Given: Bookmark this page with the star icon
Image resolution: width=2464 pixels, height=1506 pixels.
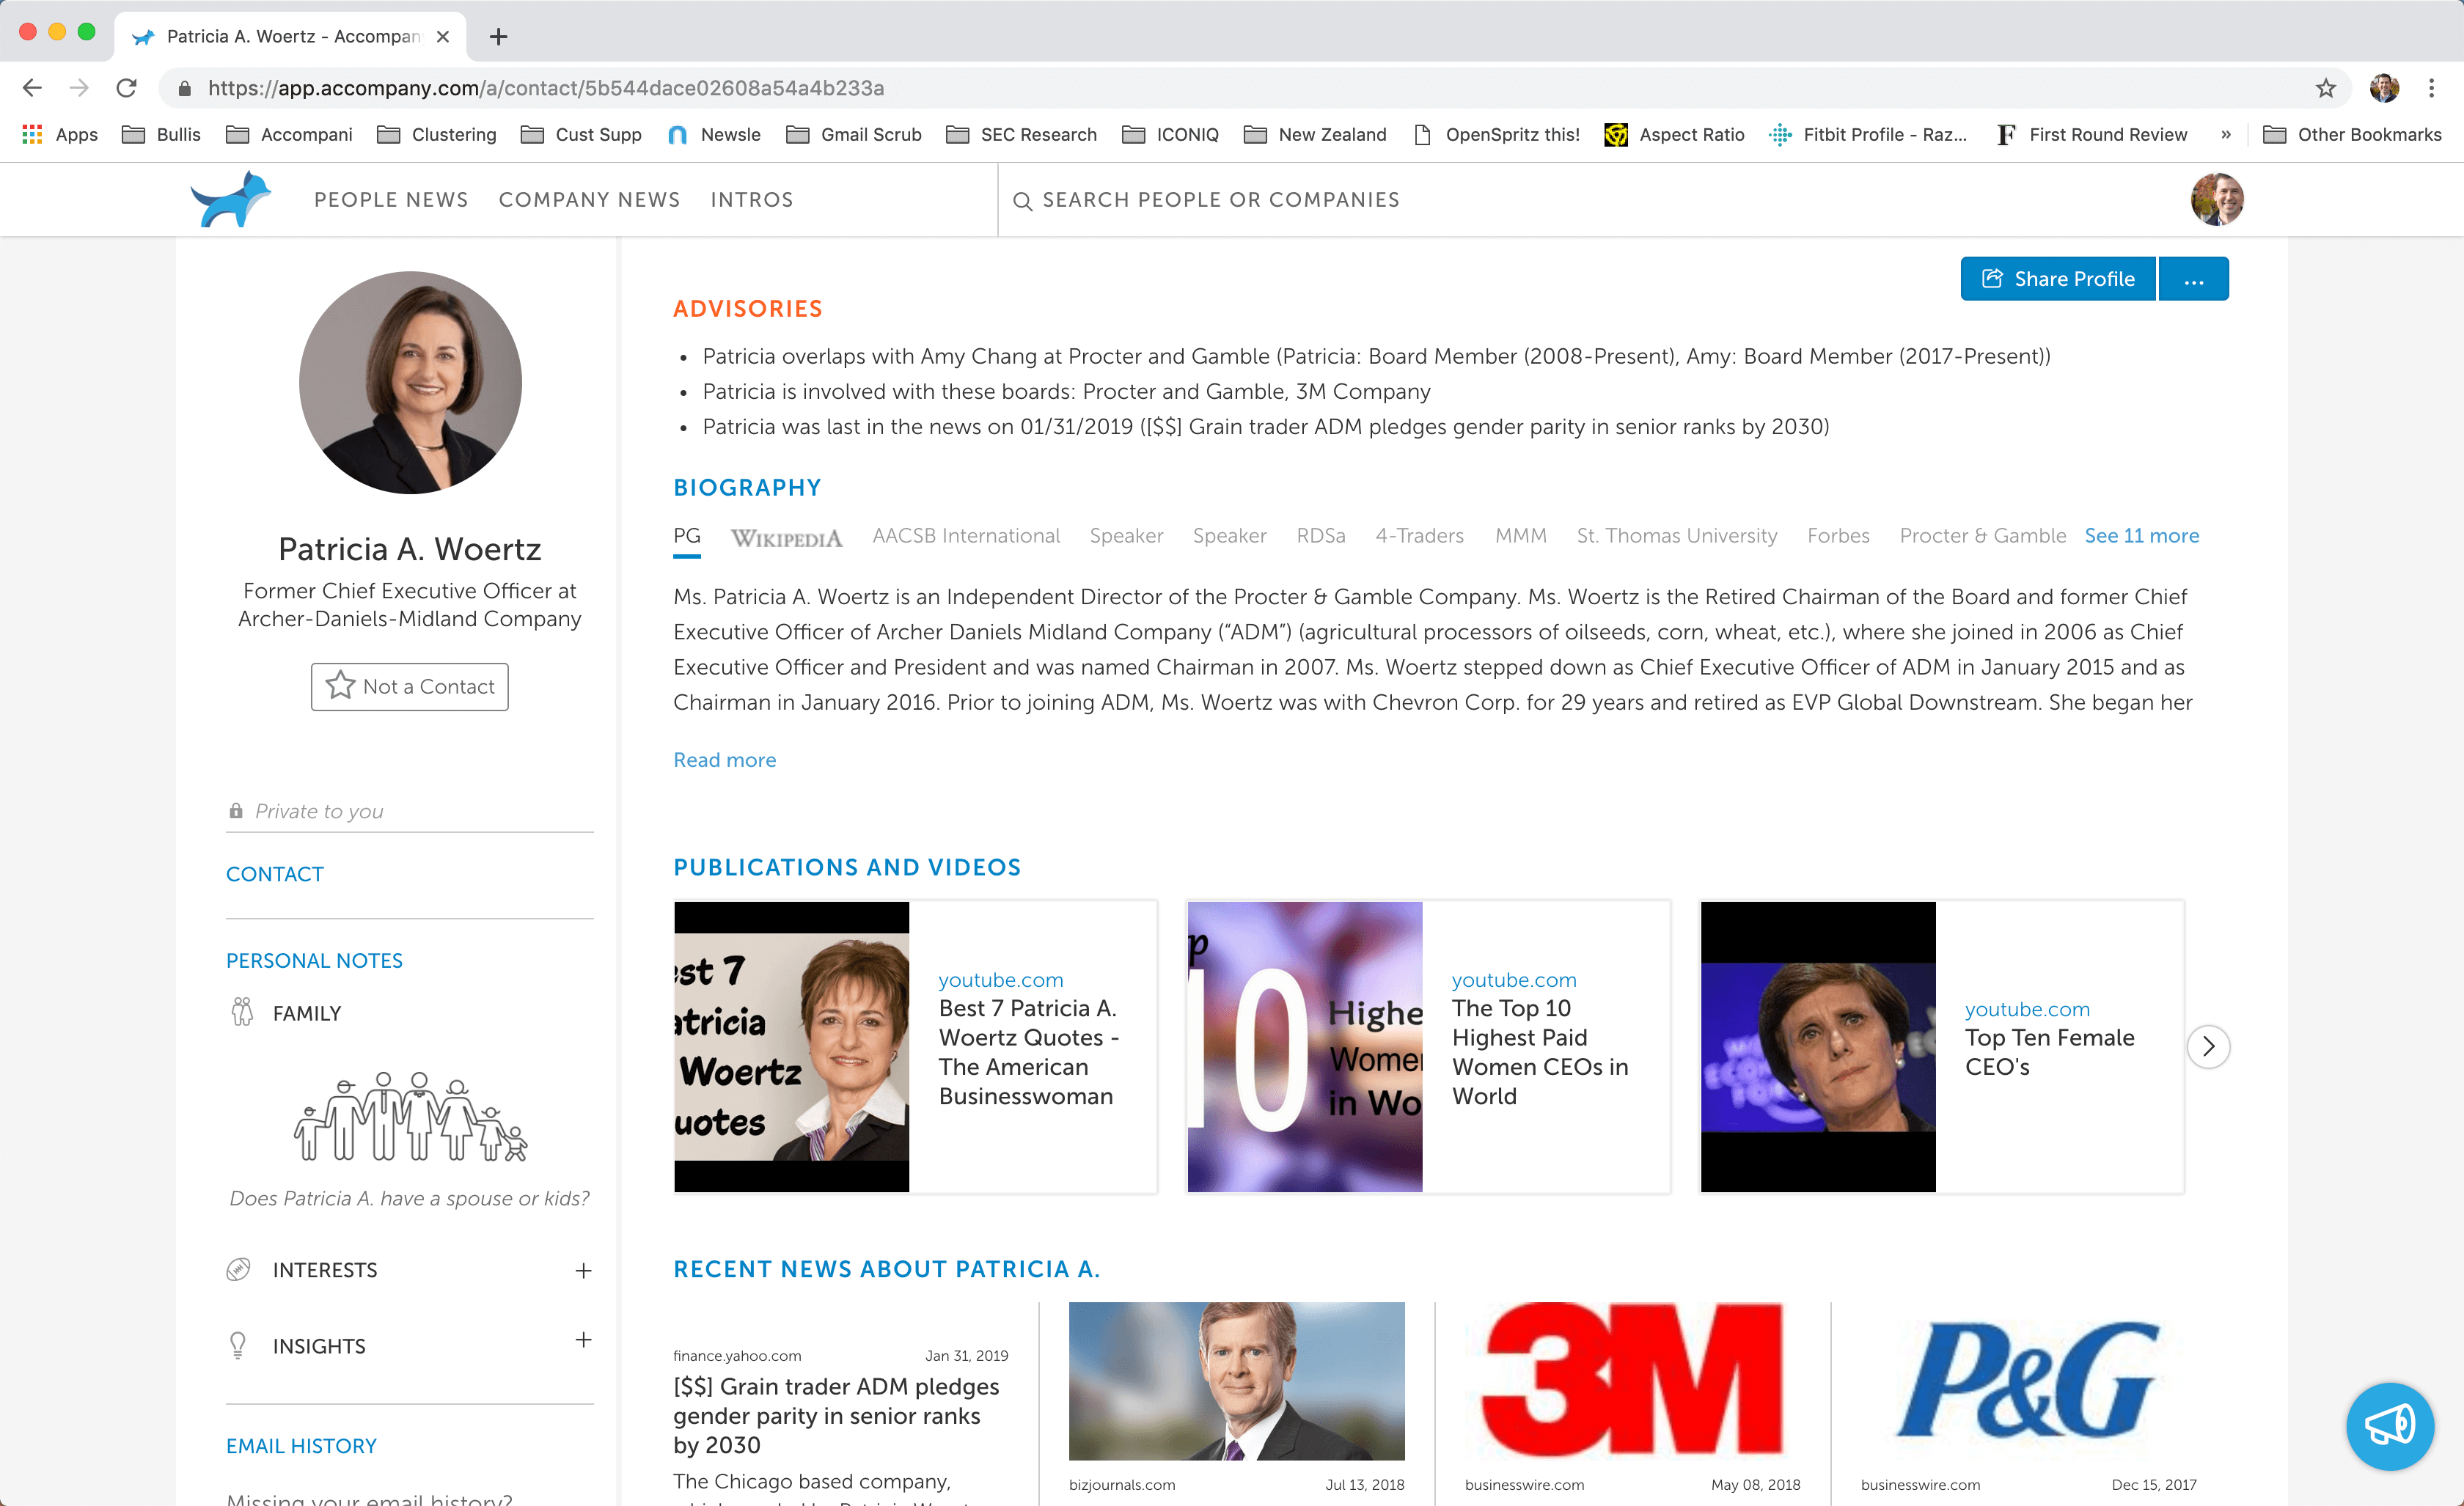Looking at the screenshot, I should (2326, 88).
